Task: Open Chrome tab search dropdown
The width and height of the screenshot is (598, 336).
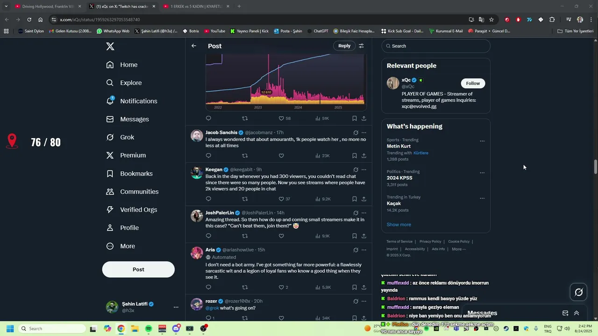Action: point(6,6)
